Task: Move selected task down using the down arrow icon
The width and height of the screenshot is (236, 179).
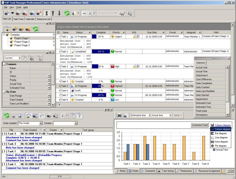Action: tap(60, 13)
